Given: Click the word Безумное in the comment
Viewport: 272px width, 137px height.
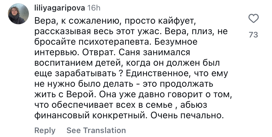Looking at the screenshot, I should (175, 42).
